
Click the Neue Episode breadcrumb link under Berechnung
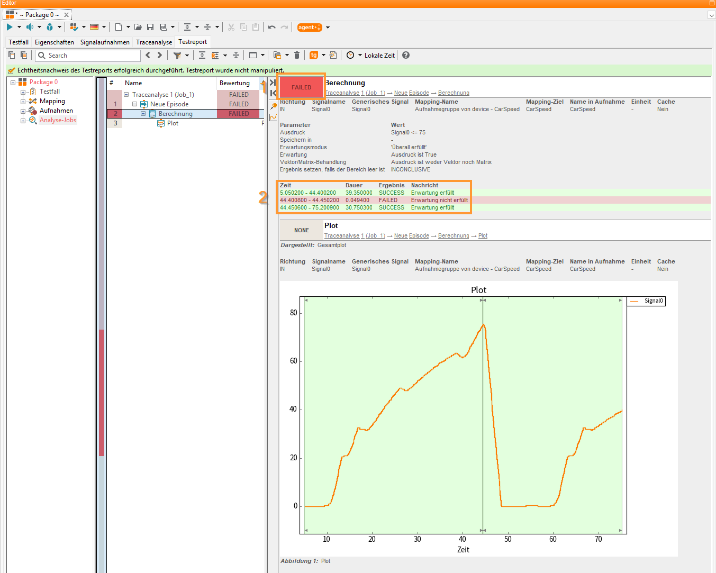click(411, 93)
